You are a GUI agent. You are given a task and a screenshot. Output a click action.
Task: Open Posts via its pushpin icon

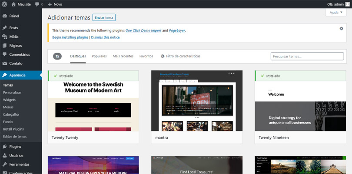[x=4, y=28]
